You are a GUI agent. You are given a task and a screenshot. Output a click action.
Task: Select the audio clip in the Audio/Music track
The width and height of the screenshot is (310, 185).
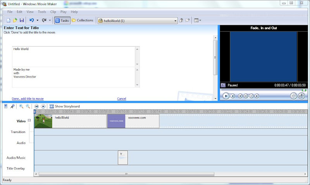click(x=123, y=158)
